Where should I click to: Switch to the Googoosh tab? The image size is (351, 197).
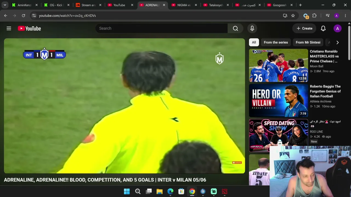(x=280, y=5)
